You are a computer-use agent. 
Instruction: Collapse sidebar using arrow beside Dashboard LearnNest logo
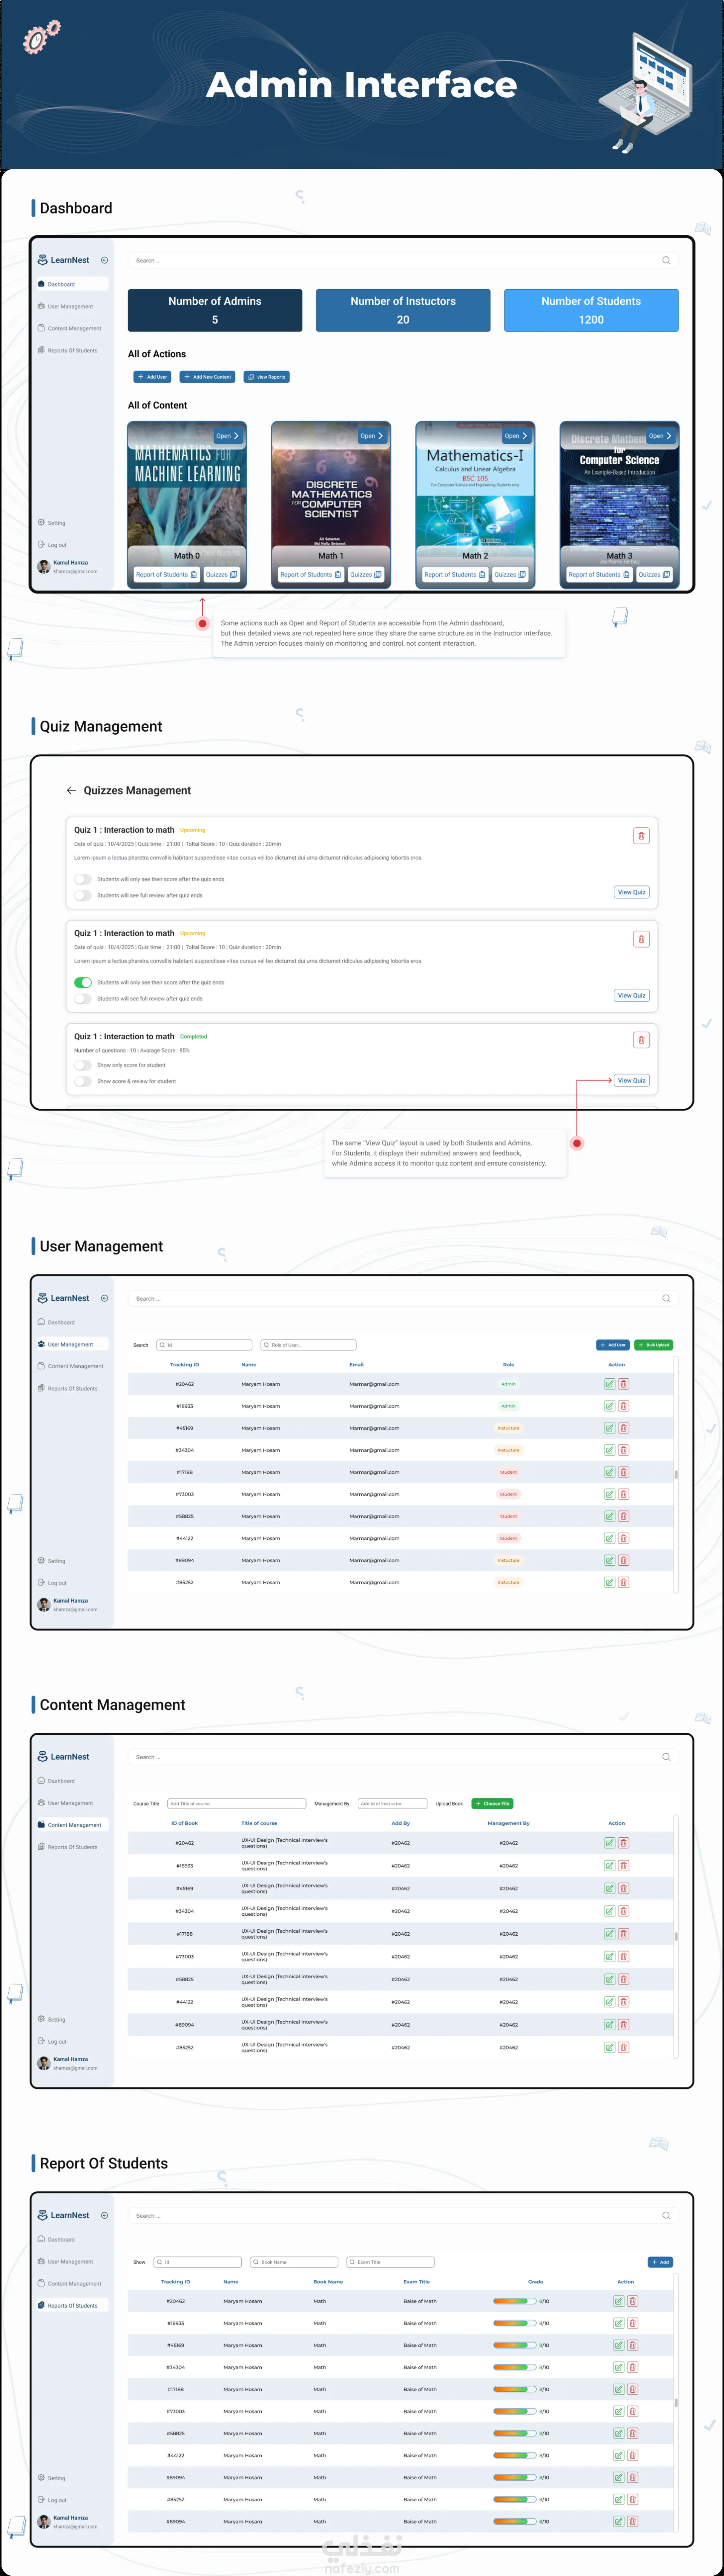(x=104, y=260)
